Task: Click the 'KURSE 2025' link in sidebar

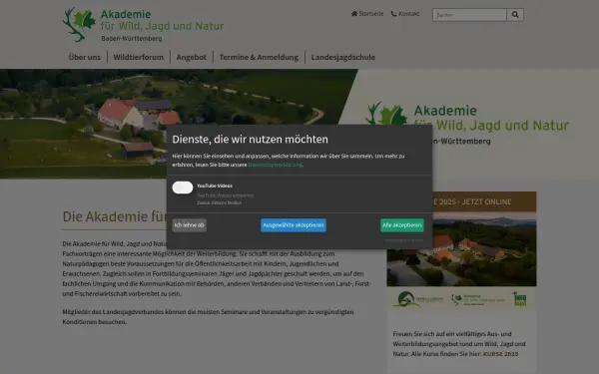Action: [500, 354]
